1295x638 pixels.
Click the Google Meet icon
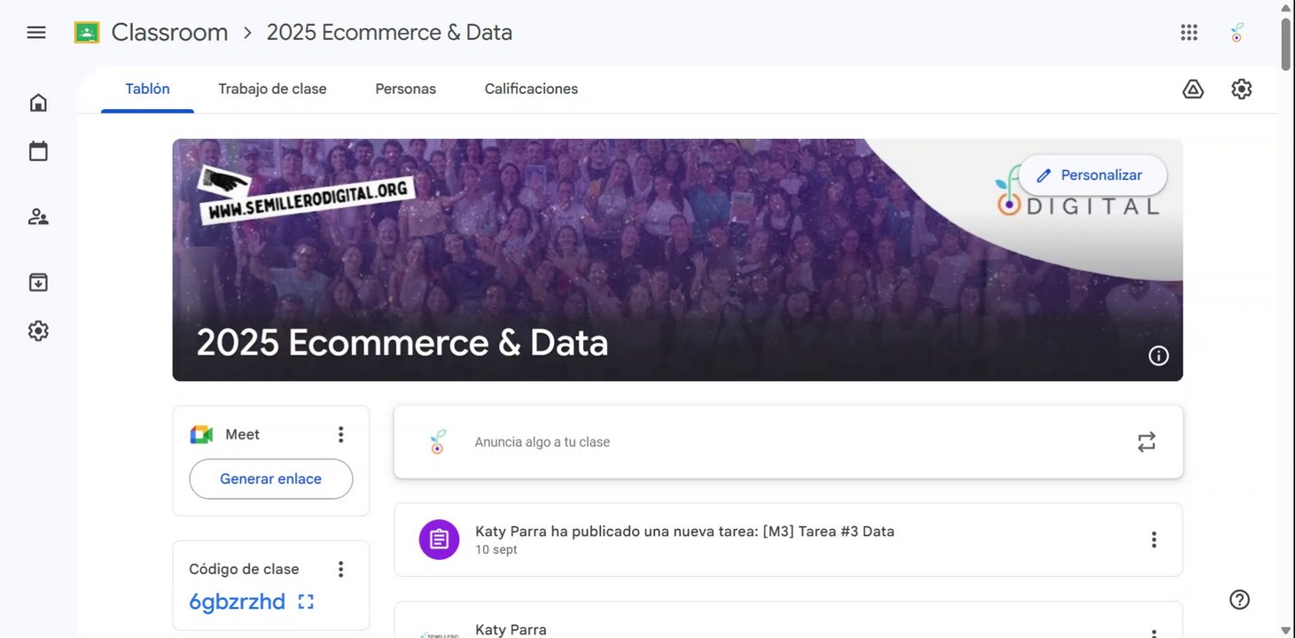pos(201,435)
